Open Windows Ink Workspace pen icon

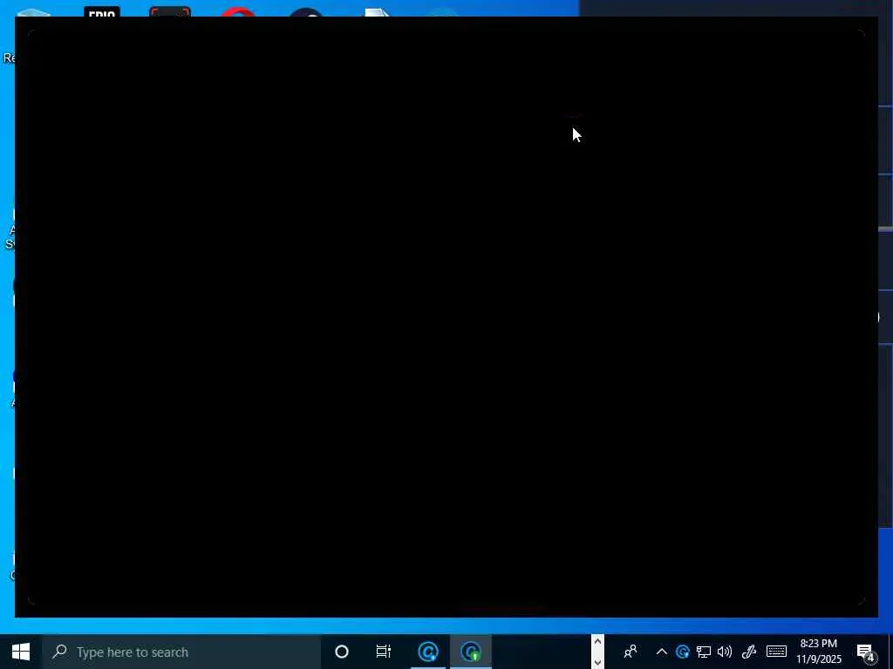pyautogui.click(x=749, y=652)
